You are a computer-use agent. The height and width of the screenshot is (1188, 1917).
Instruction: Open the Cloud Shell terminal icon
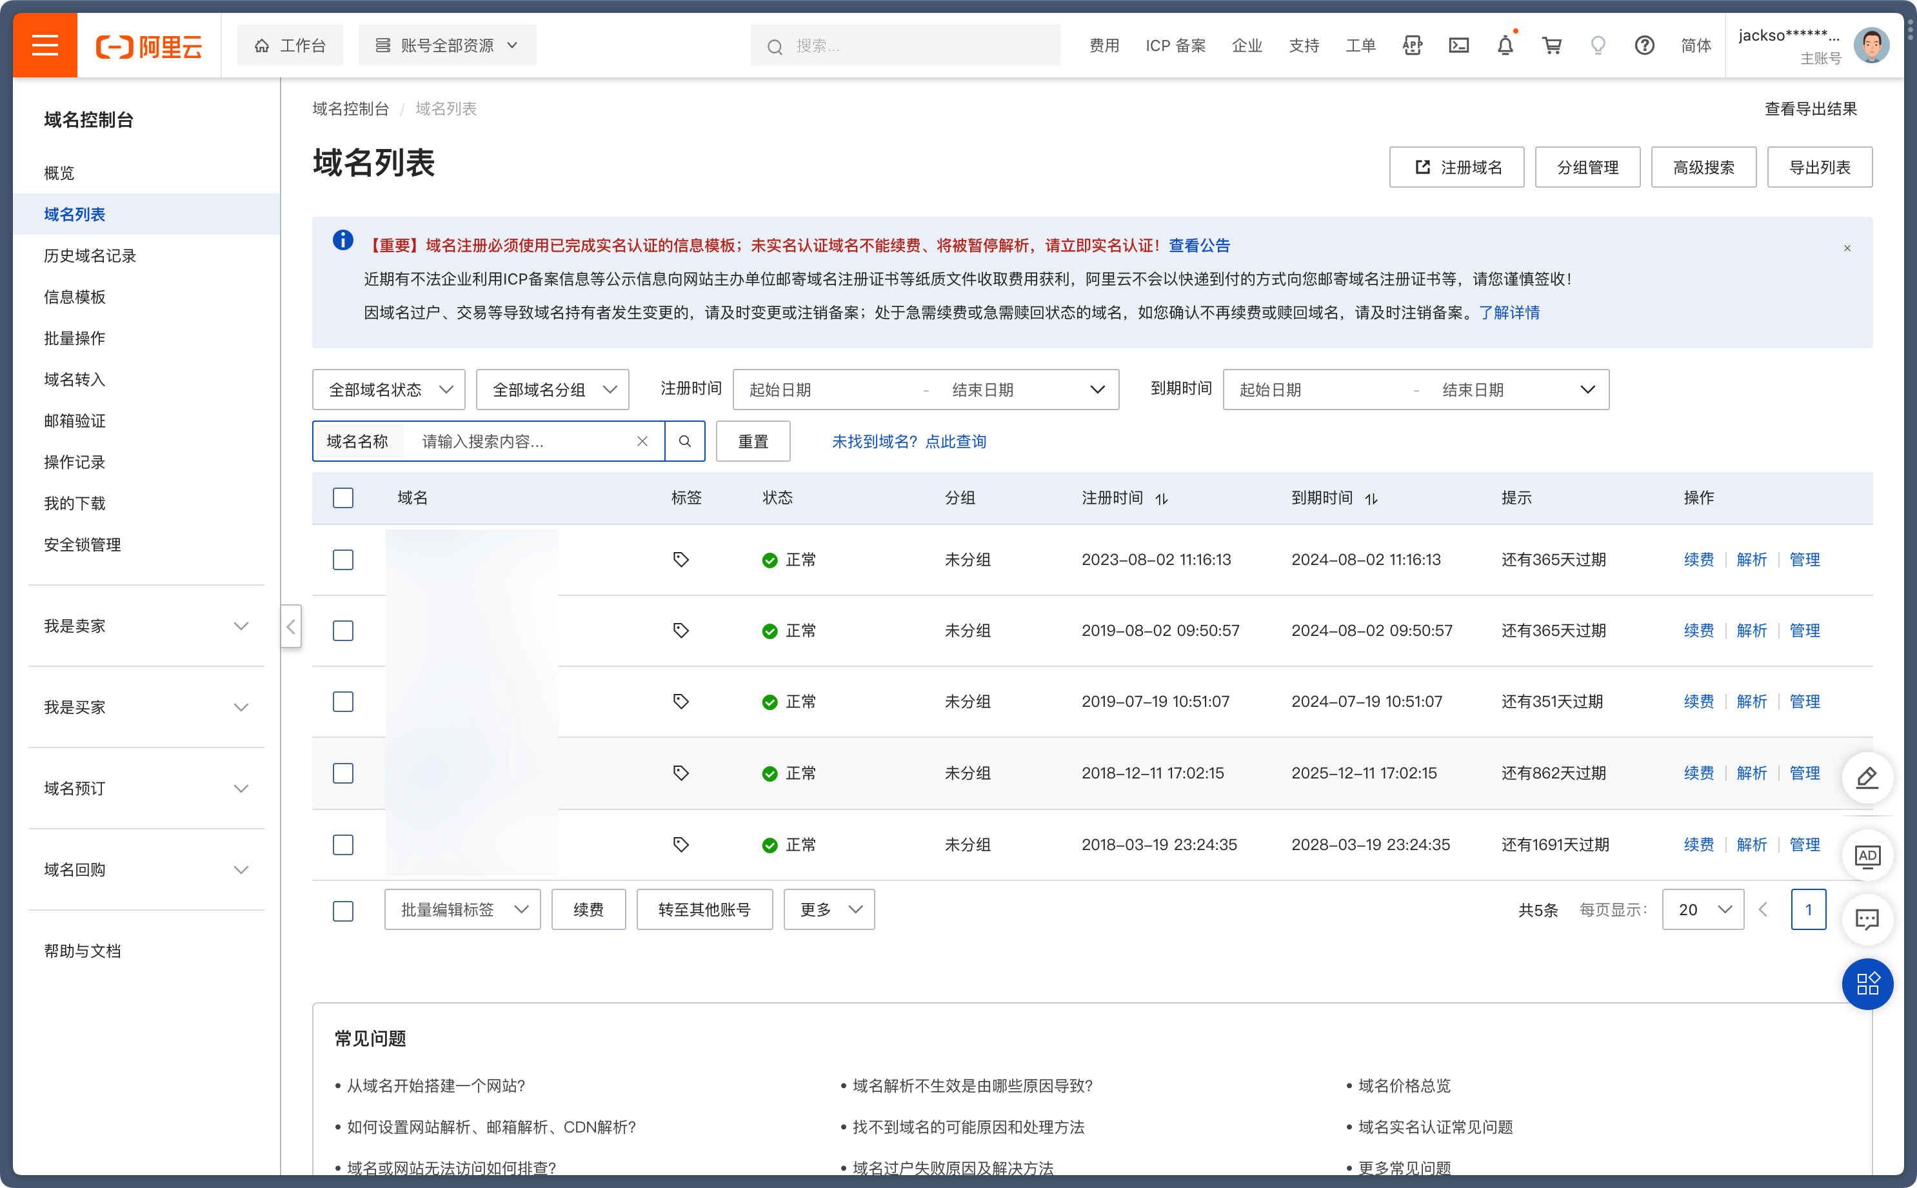click(1458, 46)
